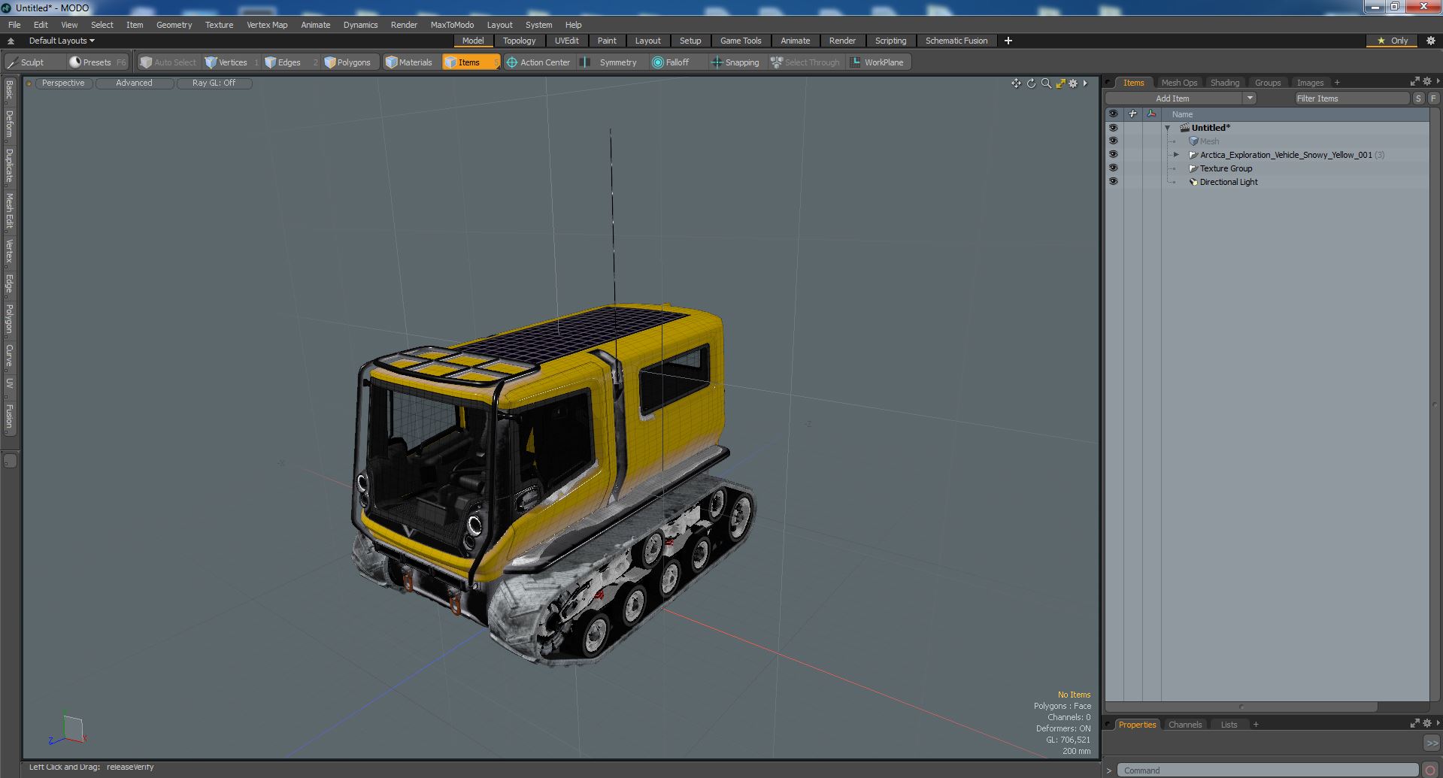Select the Directional Light item
Screen dimensions: 1443x778
click(1228, 182)
